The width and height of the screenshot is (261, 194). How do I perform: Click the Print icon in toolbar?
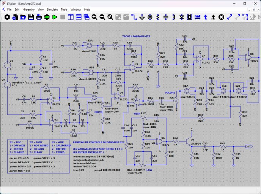click(x=39, y=17)
